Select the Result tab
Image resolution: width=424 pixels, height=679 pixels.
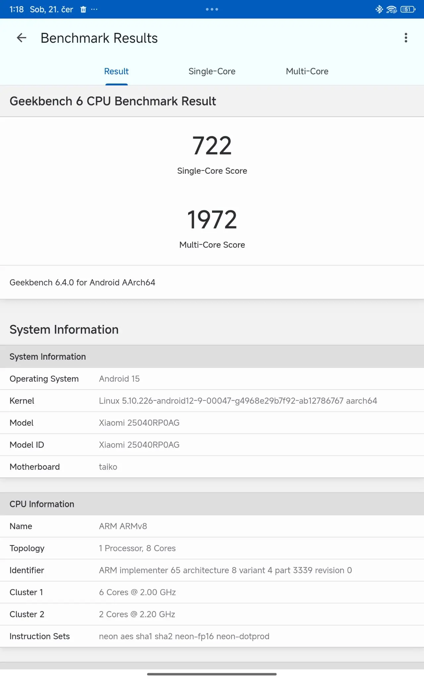coord(116,71)
